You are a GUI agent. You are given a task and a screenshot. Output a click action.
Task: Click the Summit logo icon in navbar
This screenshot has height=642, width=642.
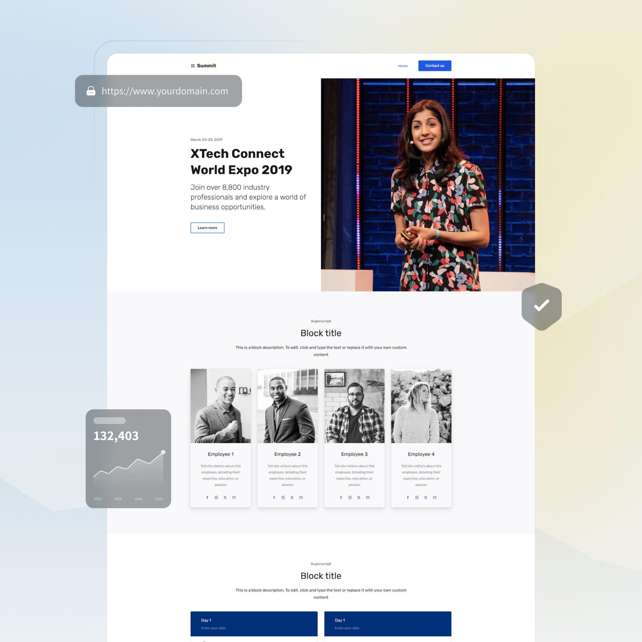coord(192,66)
